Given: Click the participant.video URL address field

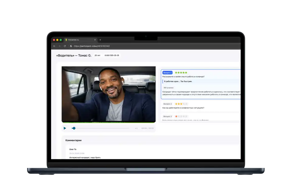Looking at the screenshot, I should [92, 46].
